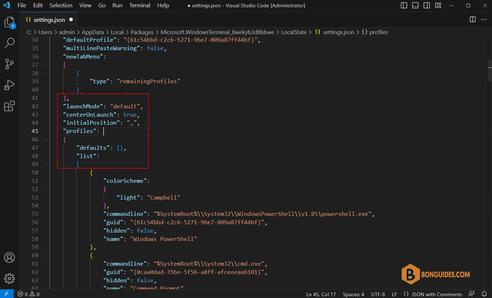Collapse the fold arrow on line 50
The width and height of the screenshot is (492, 298).
coord(45,173)
